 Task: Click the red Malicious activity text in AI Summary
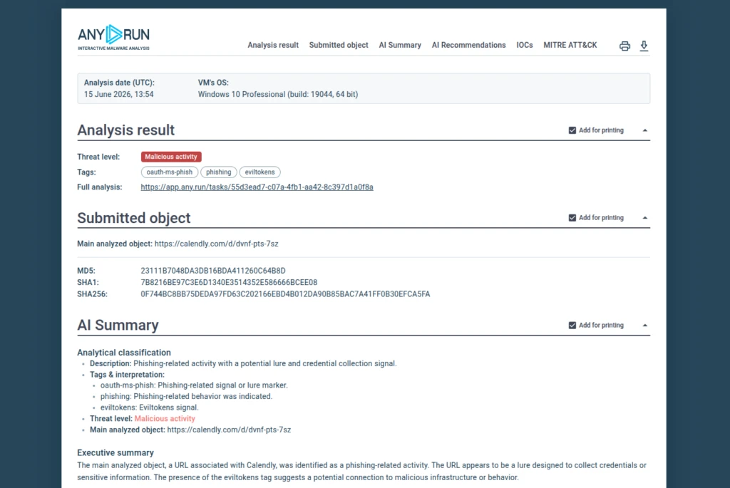point(165,419)
